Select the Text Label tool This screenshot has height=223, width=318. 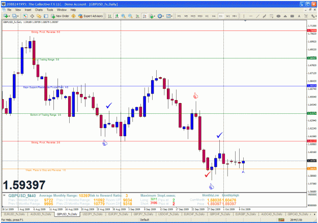click(x=306, y=16)
